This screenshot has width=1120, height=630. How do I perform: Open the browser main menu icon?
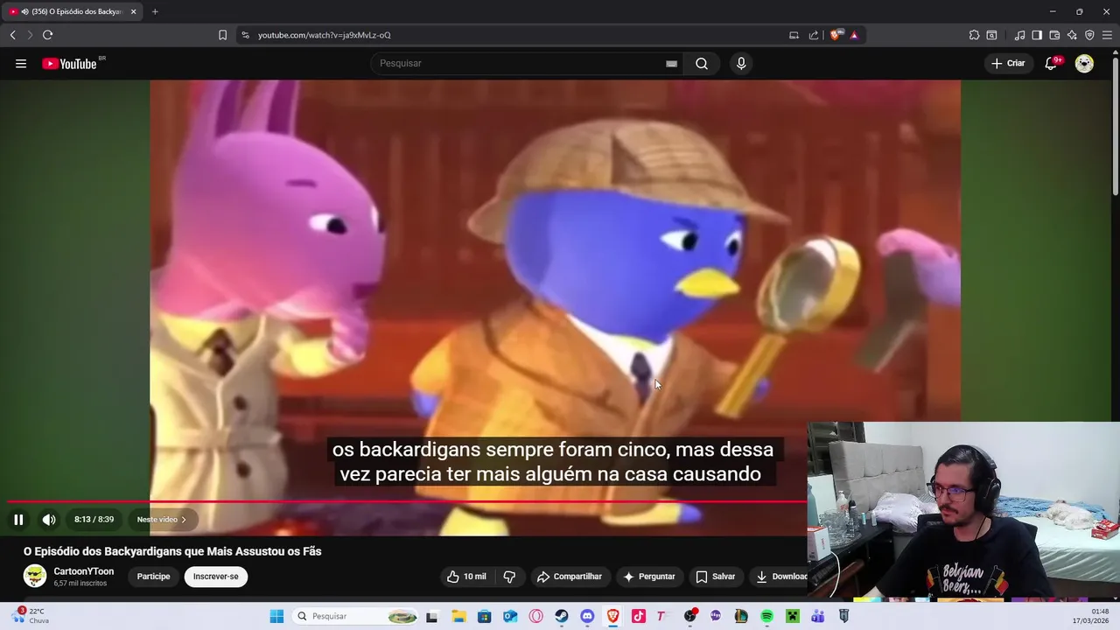point(1107,35)
